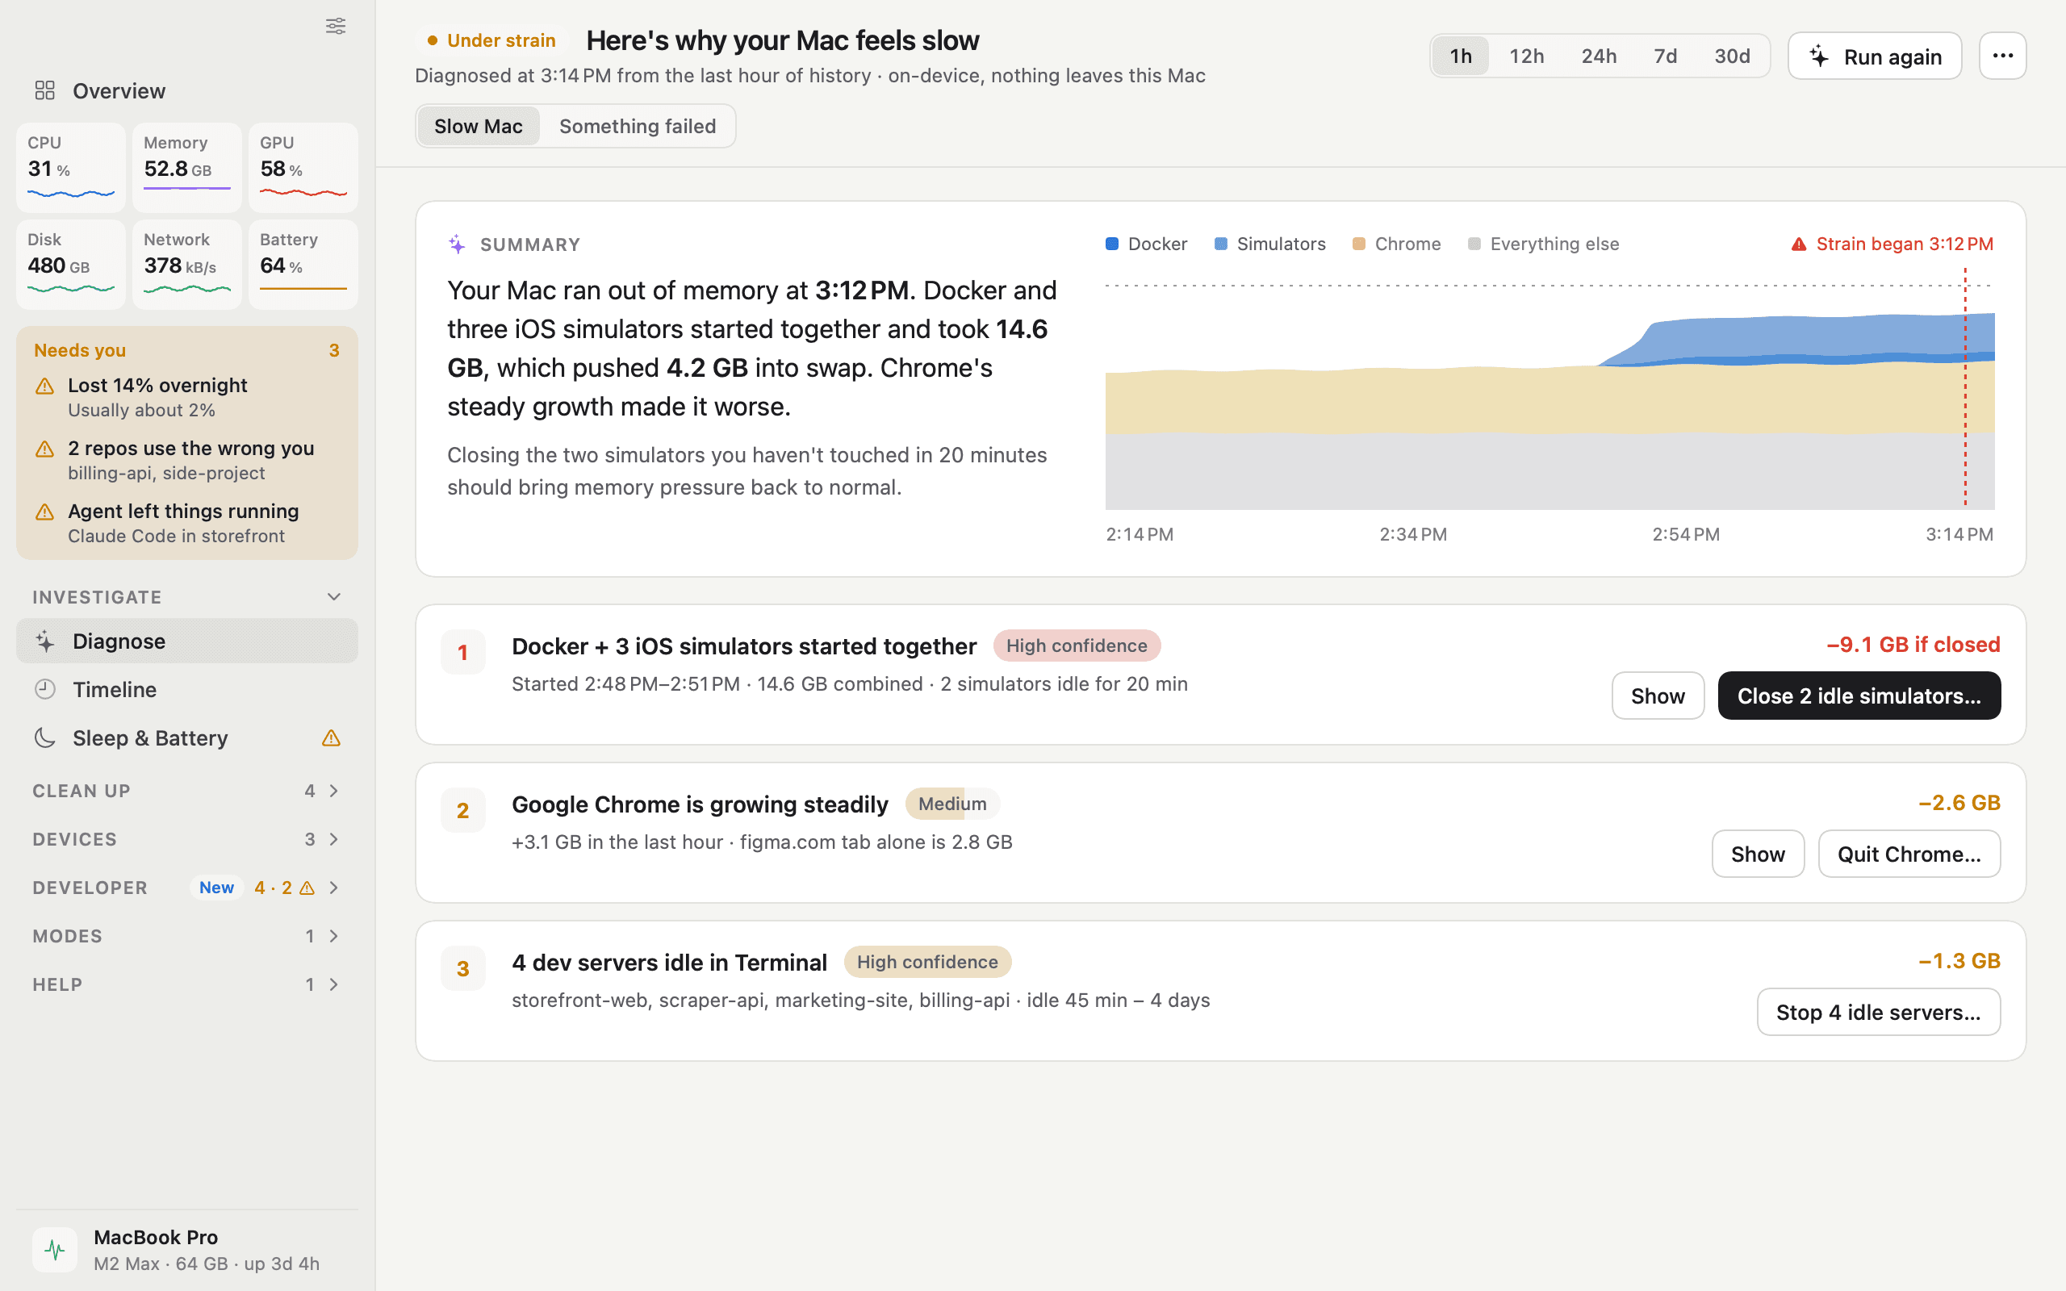Open the Memory 52.8 GB metric tile
Viewport: 2066px width, 1291px height.
click(187, 167)
